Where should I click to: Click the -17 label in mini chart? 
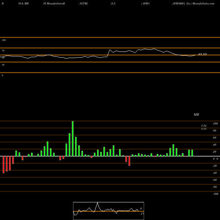142,214
